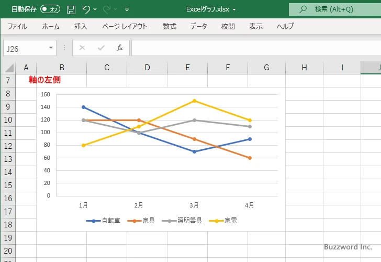Select the 数式 tab

pos(170,26)
